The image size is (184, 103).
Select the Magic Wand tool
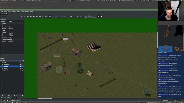(x=43, y=17)
